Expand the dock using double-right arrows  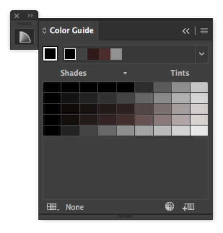point(30,15)
